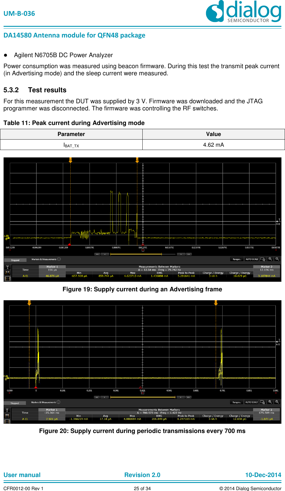The height and width of the screenshot is (491, 285).
Task: Click the Marker 1 header in Figure 19
Action: click(52, 267)
